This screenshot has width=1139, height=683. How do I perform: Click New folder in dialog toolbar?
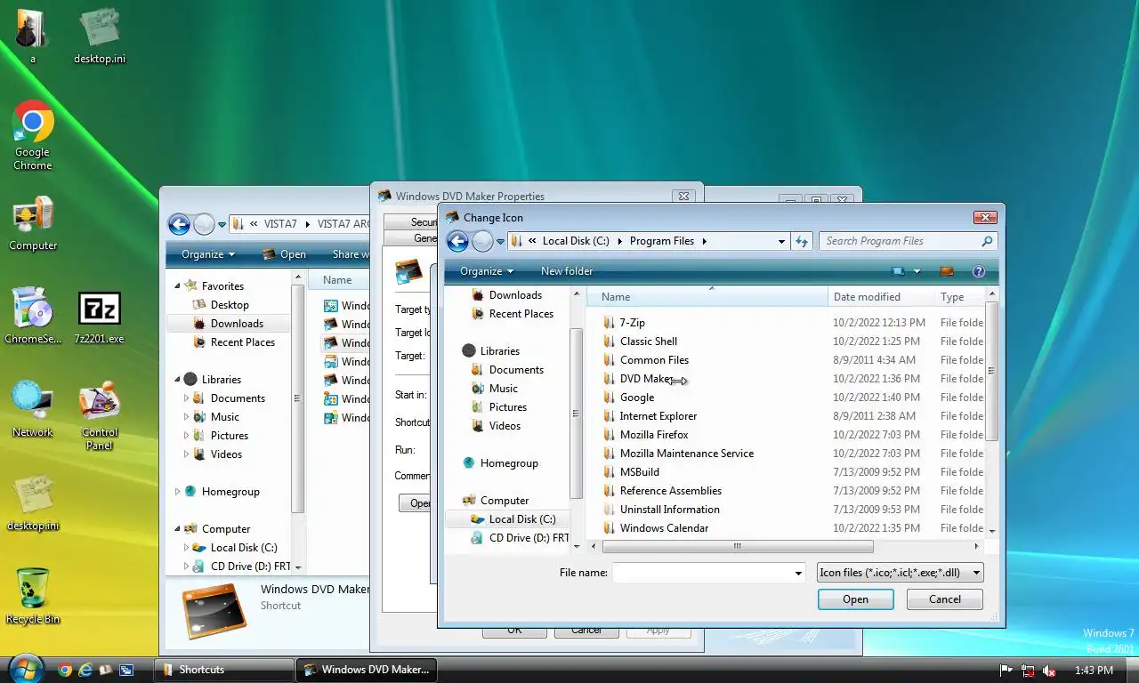(567, 271)
